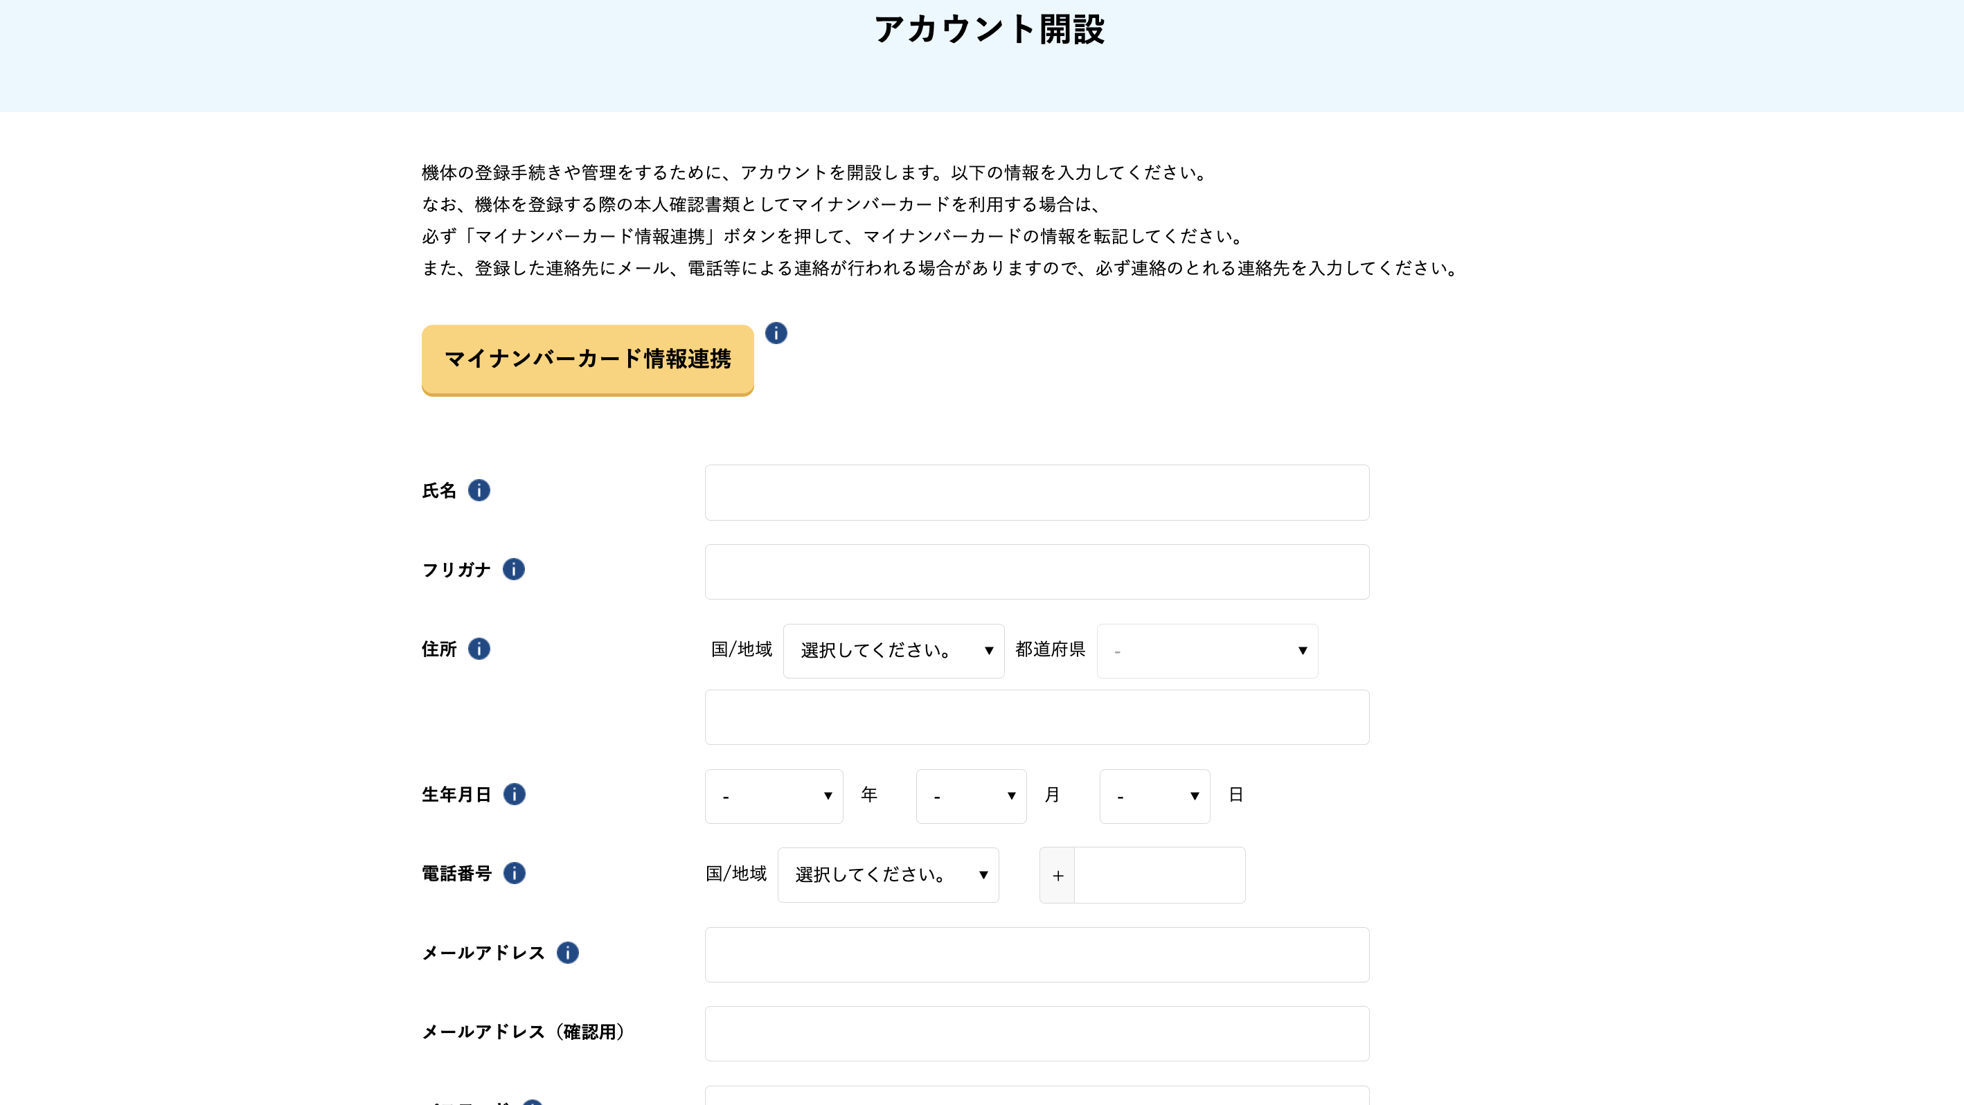Viewport: 1964px width, 1105px height.
Task: Open 電話番号 国/地域 dropdown
Action: [889, 875]
